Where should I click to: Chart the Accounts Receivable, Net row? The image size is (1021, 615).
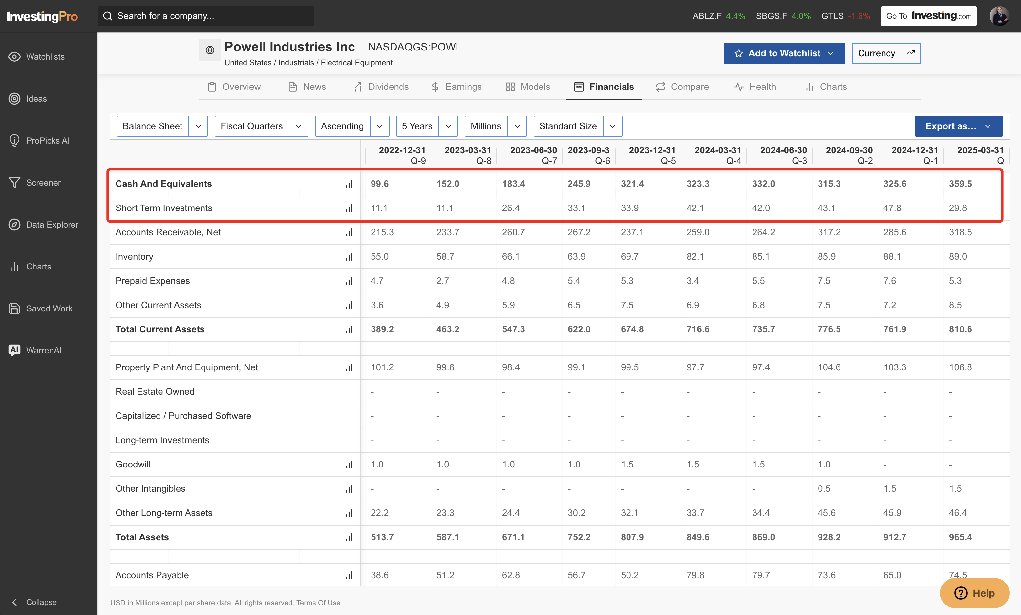pos(349,232)
